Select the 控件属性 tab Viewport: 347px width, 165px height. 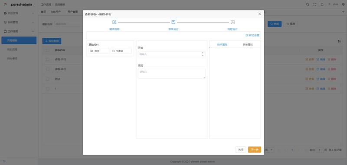pos(222,45)
